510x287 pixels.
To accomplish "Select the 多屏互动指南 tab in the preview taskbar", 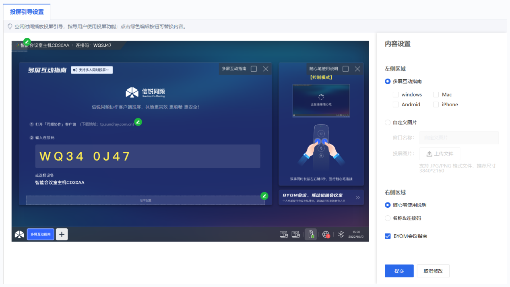I will pos(41,234).
